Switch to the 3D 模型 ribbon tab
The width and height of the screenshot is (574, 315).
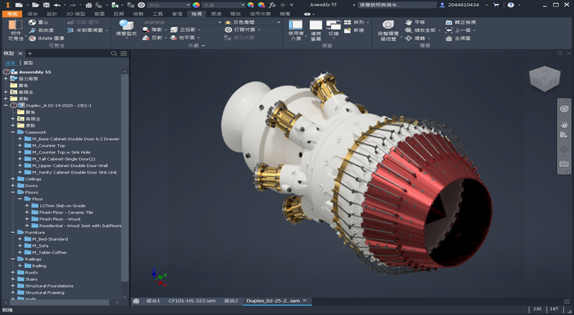click(76, 14)
